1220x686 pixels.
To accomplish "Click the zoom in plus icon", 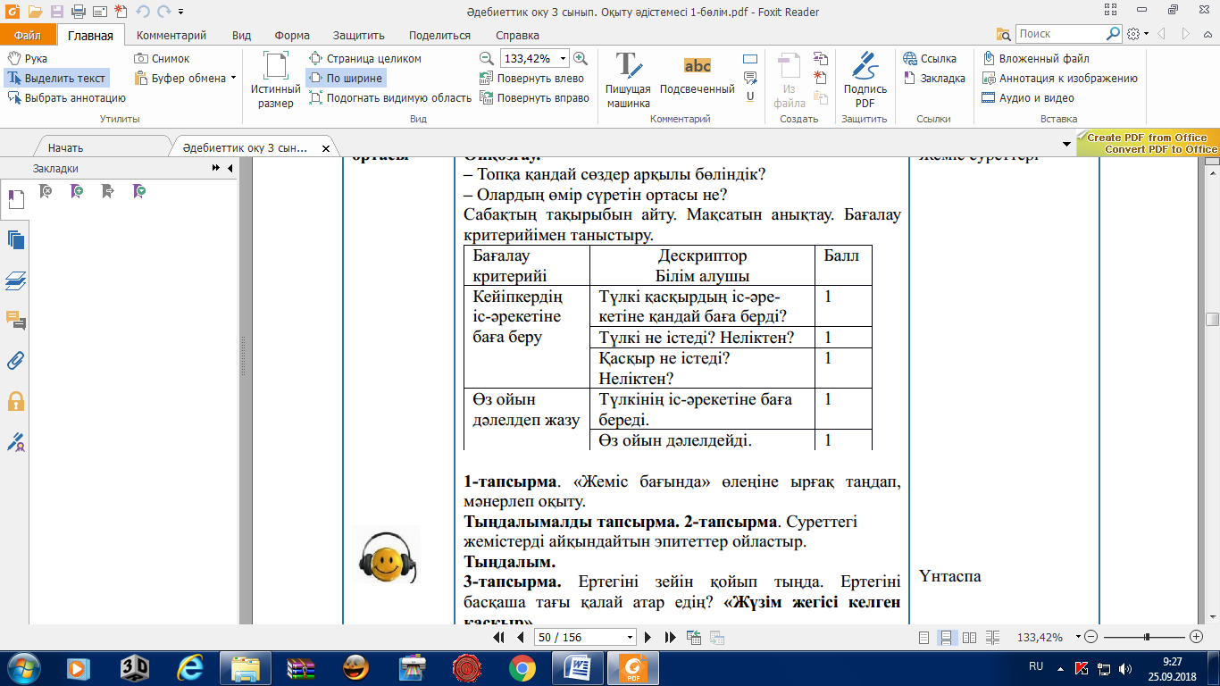I will tap(581, 58).
